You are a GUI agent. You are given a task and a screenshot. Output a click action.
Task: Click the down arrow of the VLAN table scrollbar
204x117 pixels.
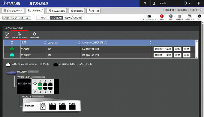197,57
